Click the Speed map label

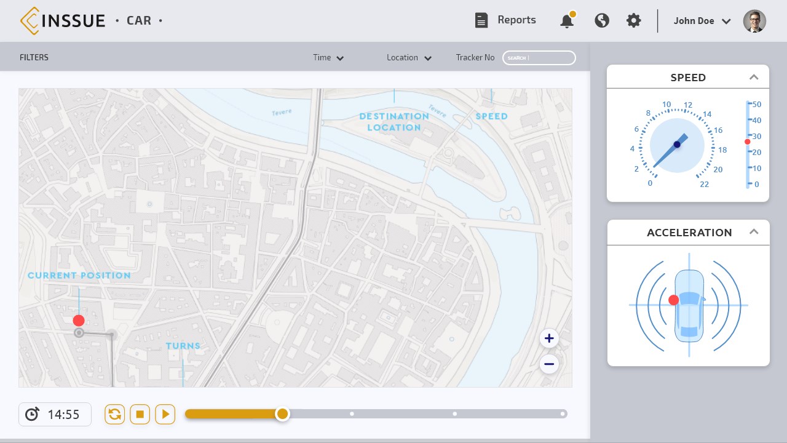pyautogui.click(x=492, y=116)
